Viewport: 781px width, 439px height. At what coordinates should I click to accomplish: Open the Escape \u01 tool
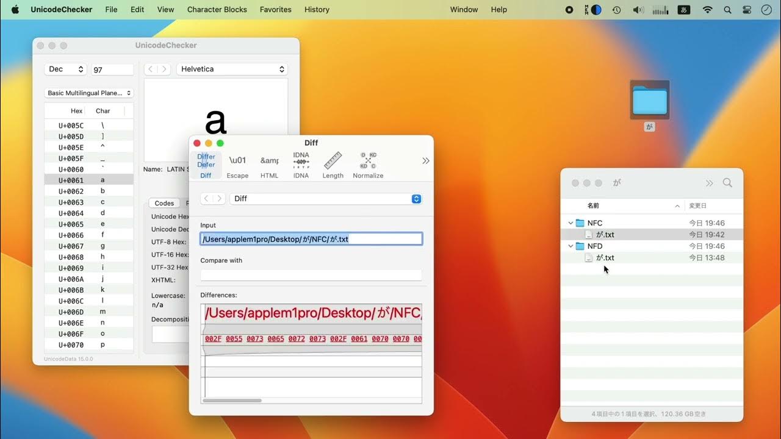(x=237, y=165)
